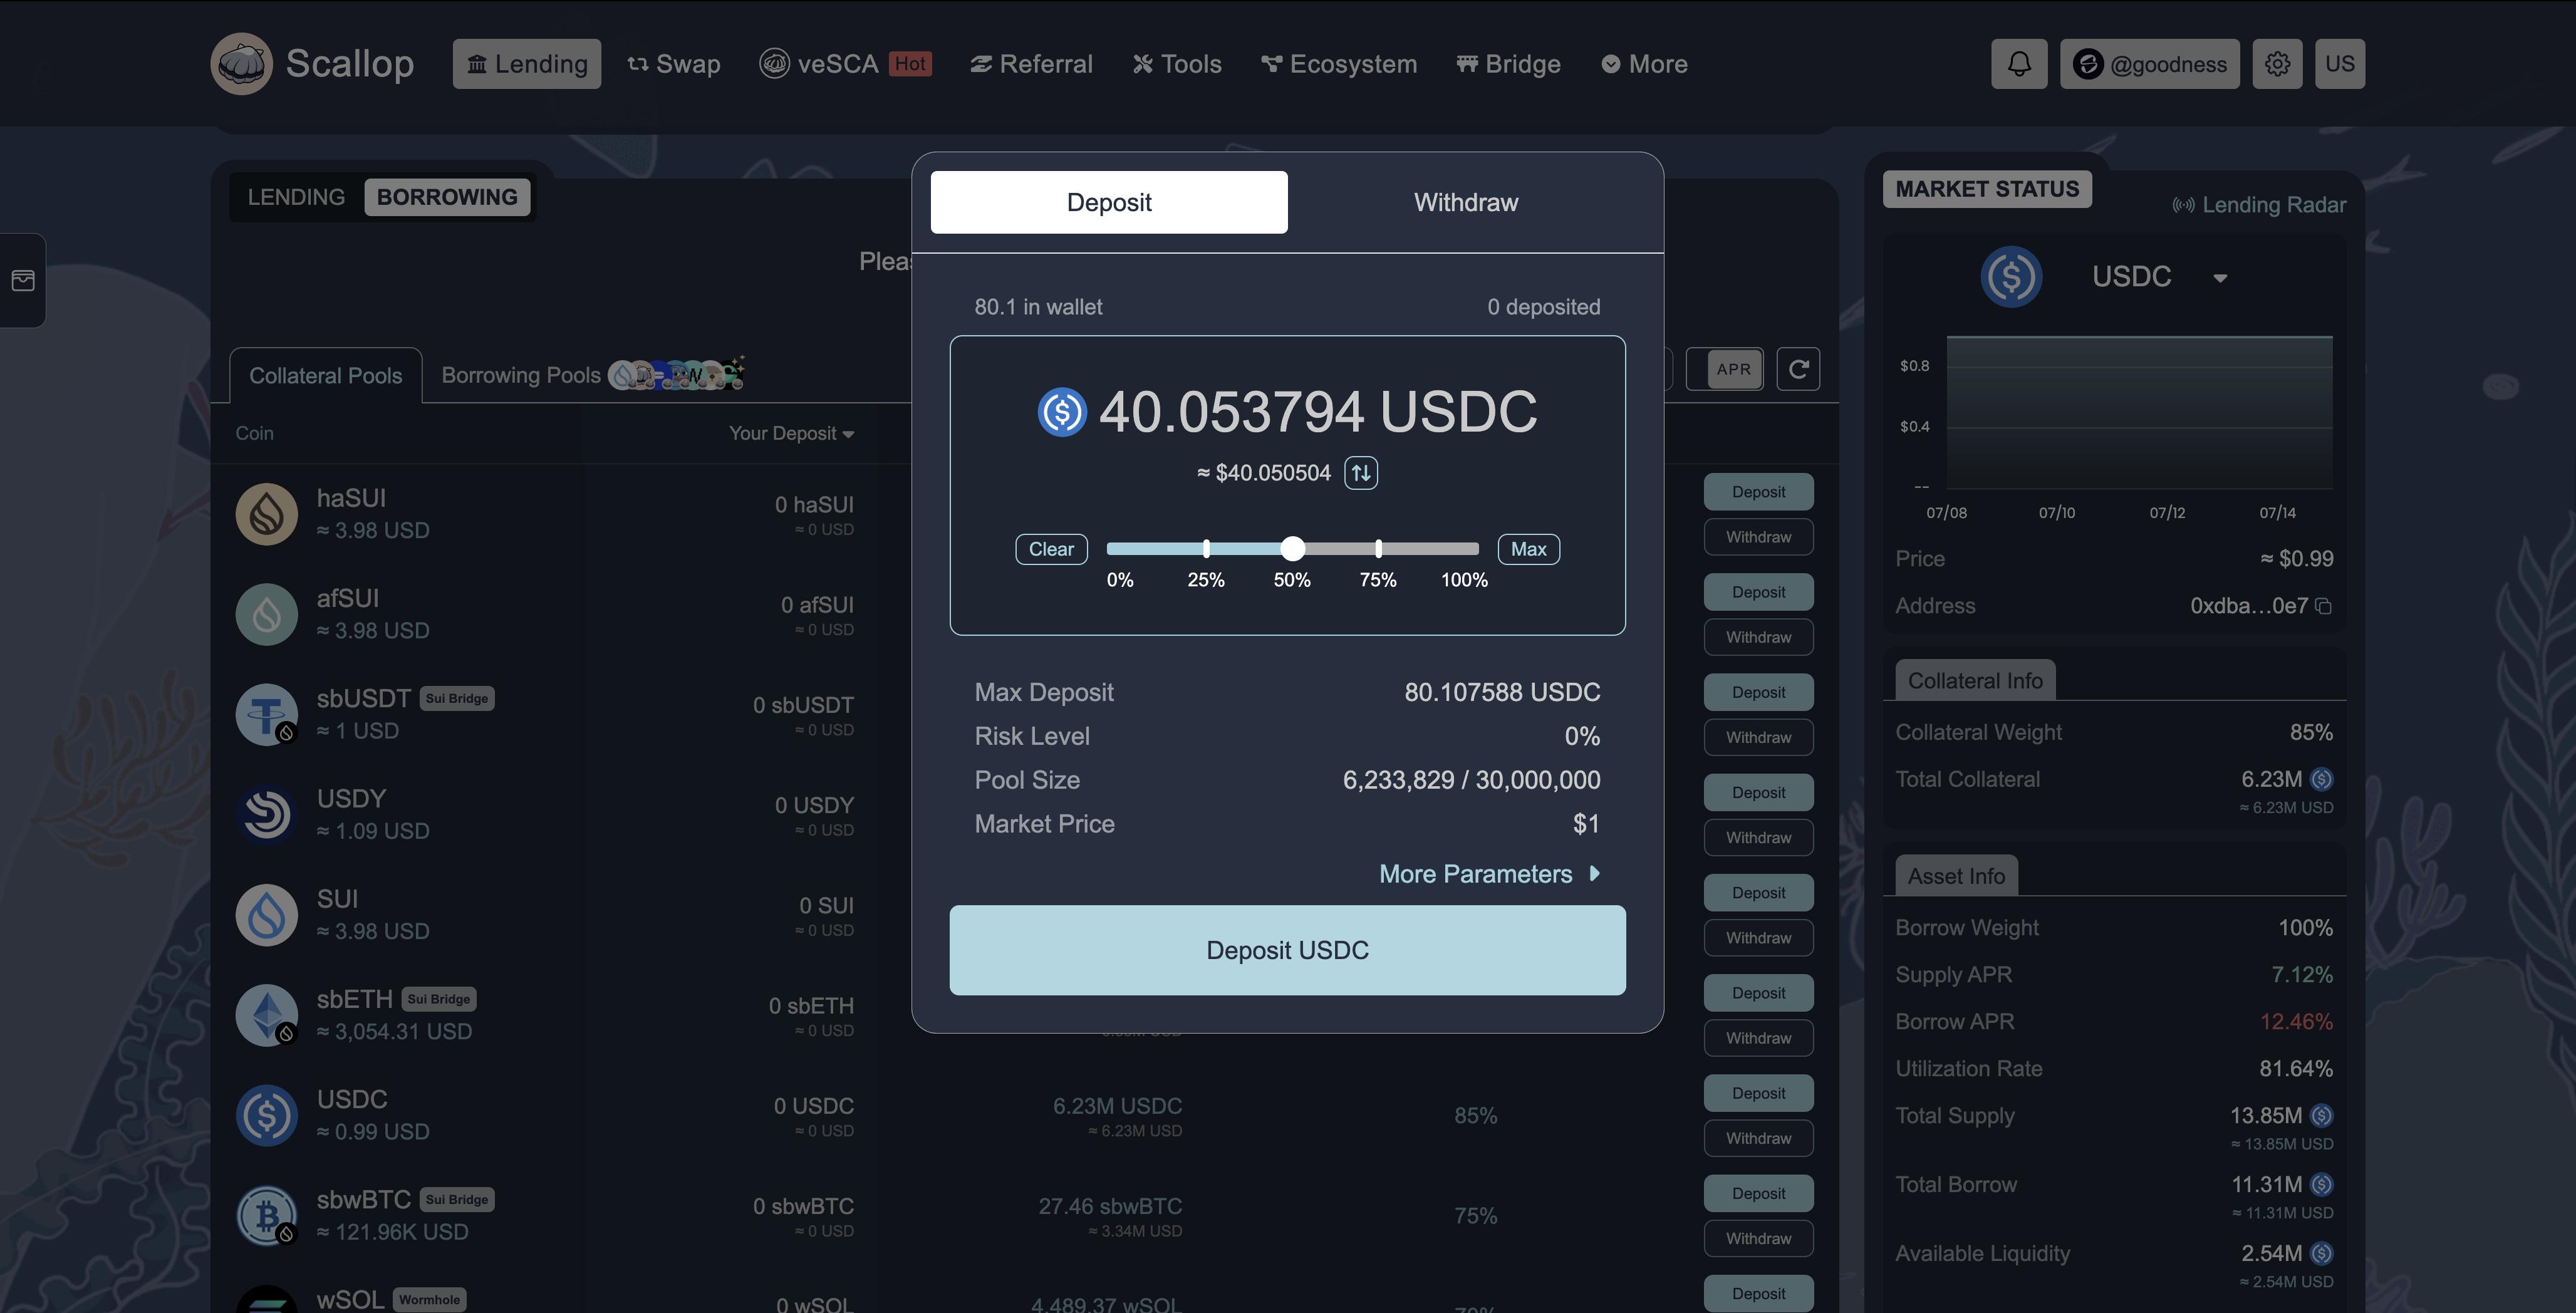This screenshot has height=1313, width=2576.
Task: Click the haSUI coin icon
Action: [x=267, y=514]
